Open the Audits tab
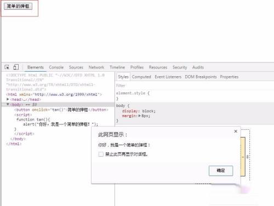The width and height of the screenshot is (274, 206). [x=198, y=67]
